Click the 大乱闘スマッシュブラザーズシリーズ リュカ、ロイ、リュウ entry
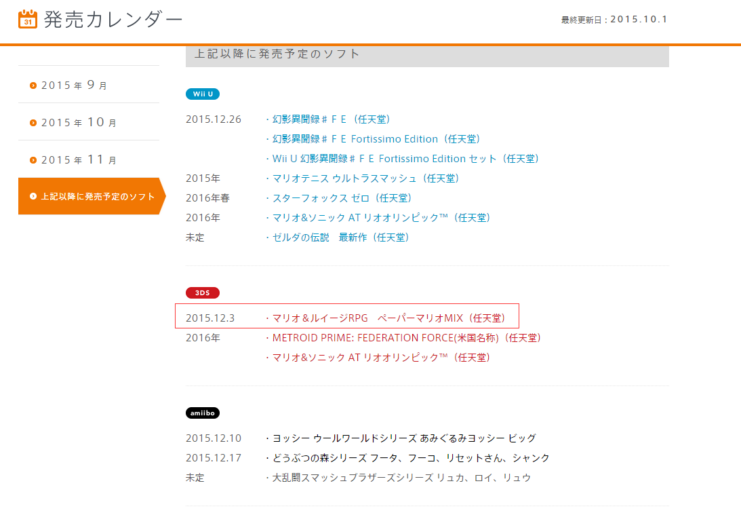The width and height of the screenshot is (741, 511). [x=402, y=478]
